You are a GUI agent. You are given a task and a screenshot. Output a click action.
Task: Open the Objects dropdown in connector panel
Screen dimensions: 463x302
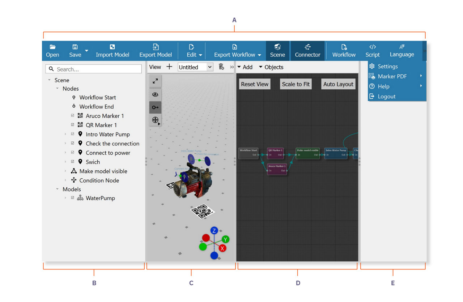(271, 67)
